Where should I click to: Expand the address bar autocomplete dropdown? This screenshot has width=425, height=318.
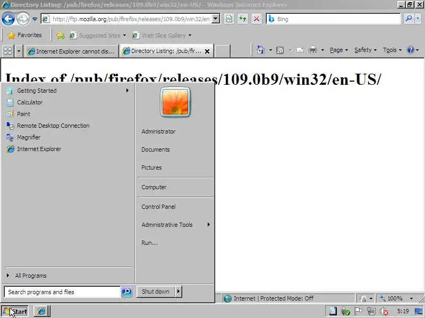point(216,19)
